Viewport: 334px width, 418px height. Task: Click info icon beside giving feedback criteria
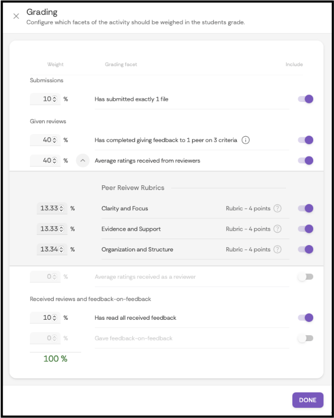click(x=245, y=140)
